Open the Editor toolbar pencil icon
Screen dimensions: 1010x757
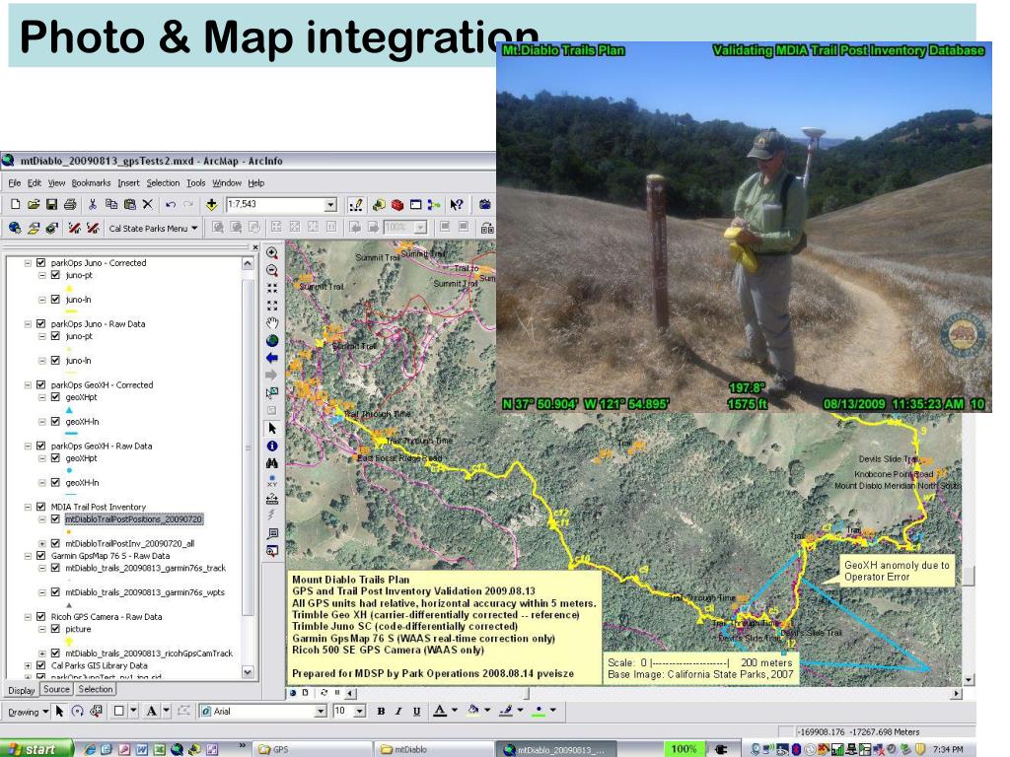(355, 205)
